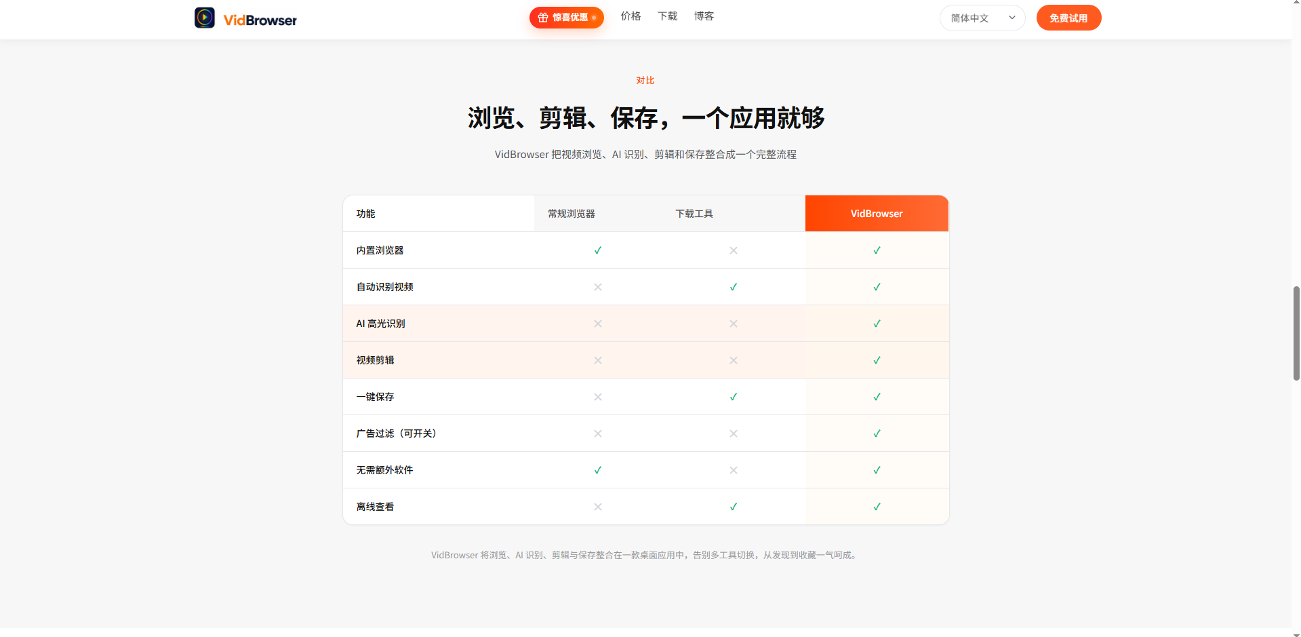1301x637 pixels.
Task: Click the 下载工具 cross in the 广告过滤 row
Action: (x=734, y=433)
